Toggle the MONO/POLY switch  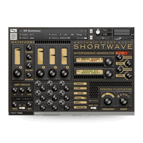(x=93, y=108)
